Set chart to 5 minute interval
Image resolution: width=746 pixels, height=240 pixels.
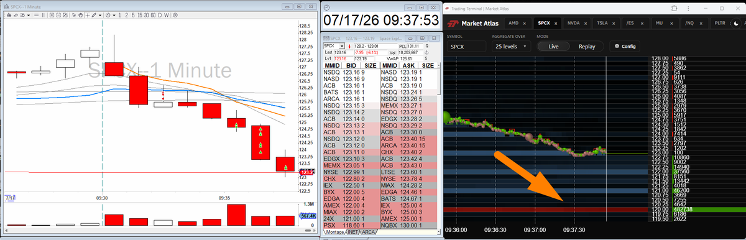[133, 16]
